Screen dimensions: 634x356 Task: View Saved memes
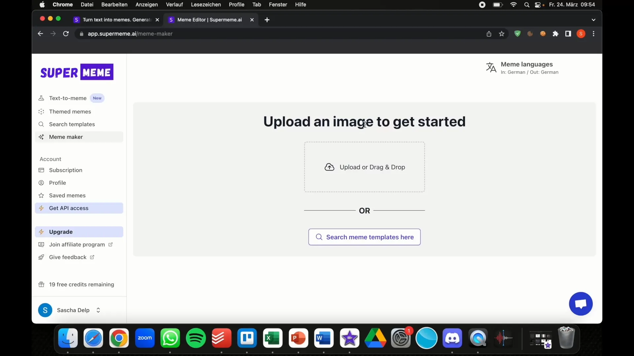coord(67,195)
